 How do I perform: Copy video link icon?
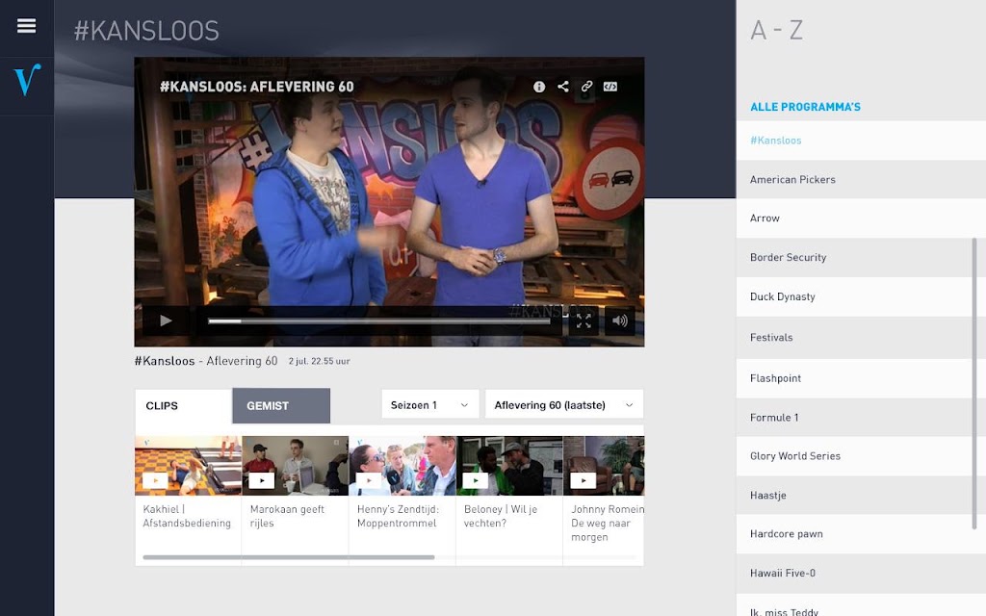click(x=586, y=87)
